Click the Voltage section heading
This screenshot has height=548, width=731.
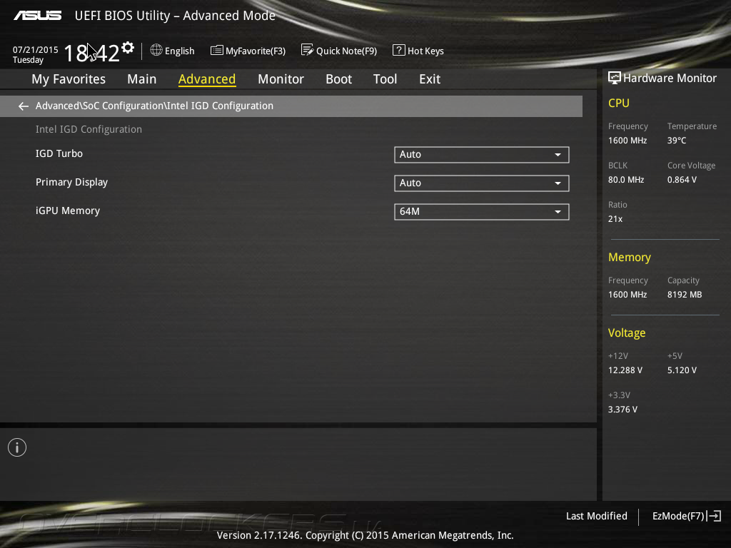click(x=627, y=333)
